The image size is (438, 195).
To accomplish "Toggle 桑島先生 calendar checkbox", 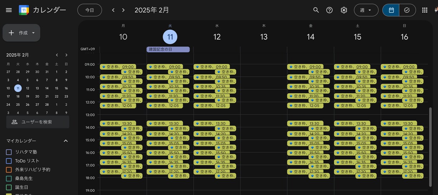I will pos(9,178).
